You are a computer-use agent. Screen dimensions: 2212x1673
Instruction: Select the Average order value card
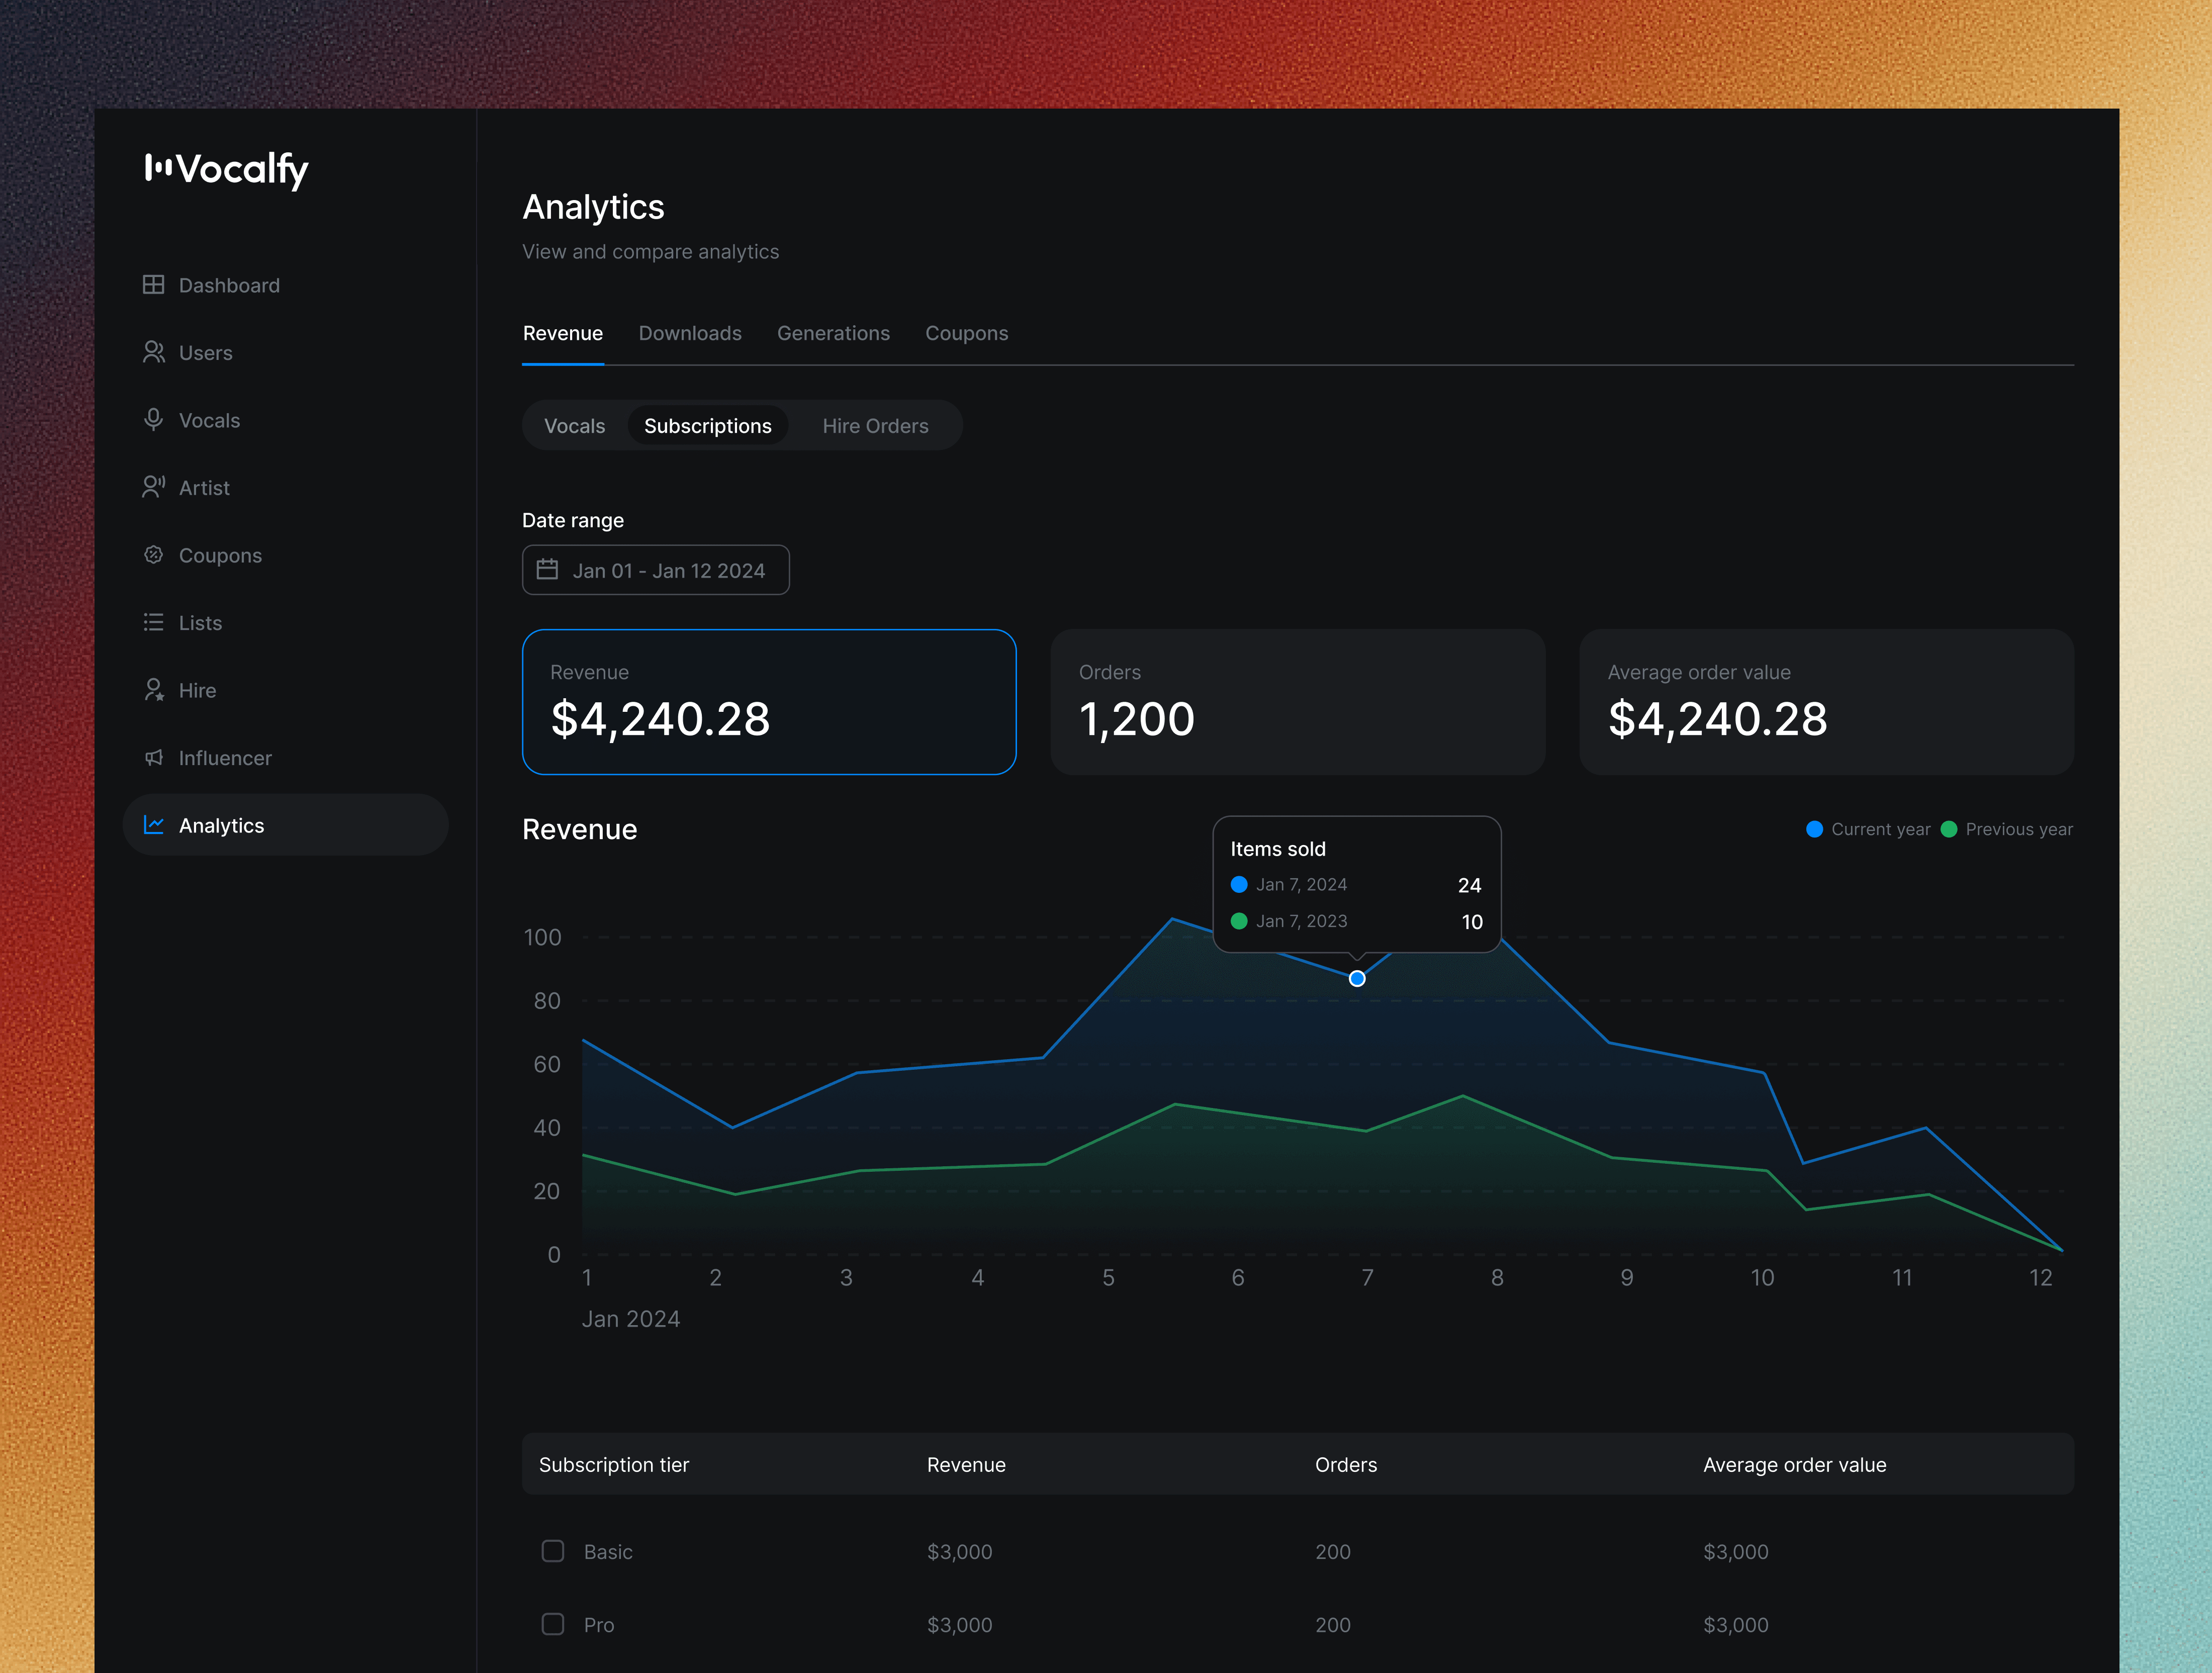[1825, 702]
